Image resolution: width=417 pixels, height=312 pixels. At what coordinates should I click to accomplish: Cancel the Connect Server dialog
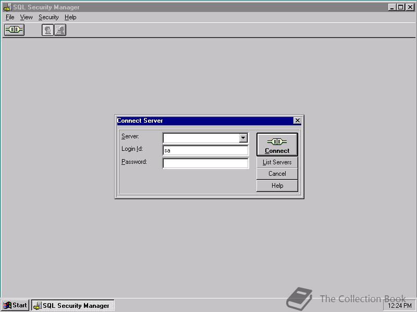[277, 174]
